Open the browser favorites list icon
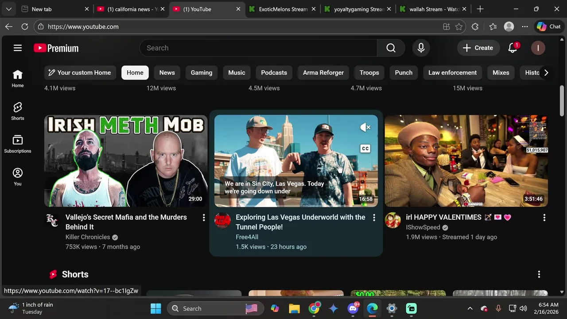 tap(493, 27)
